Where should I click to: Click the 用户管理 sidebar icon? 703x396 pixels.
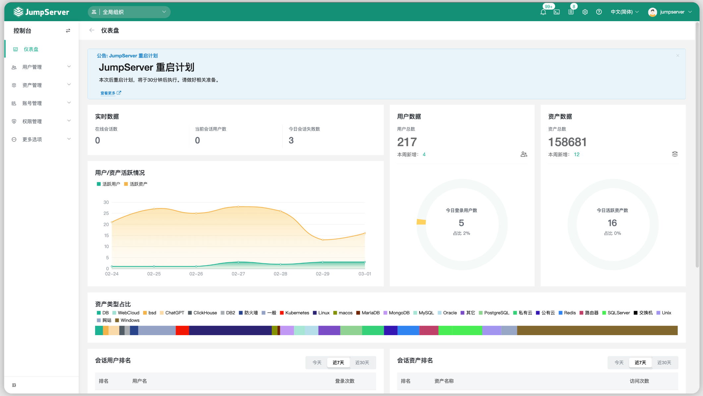pos(14,67)
